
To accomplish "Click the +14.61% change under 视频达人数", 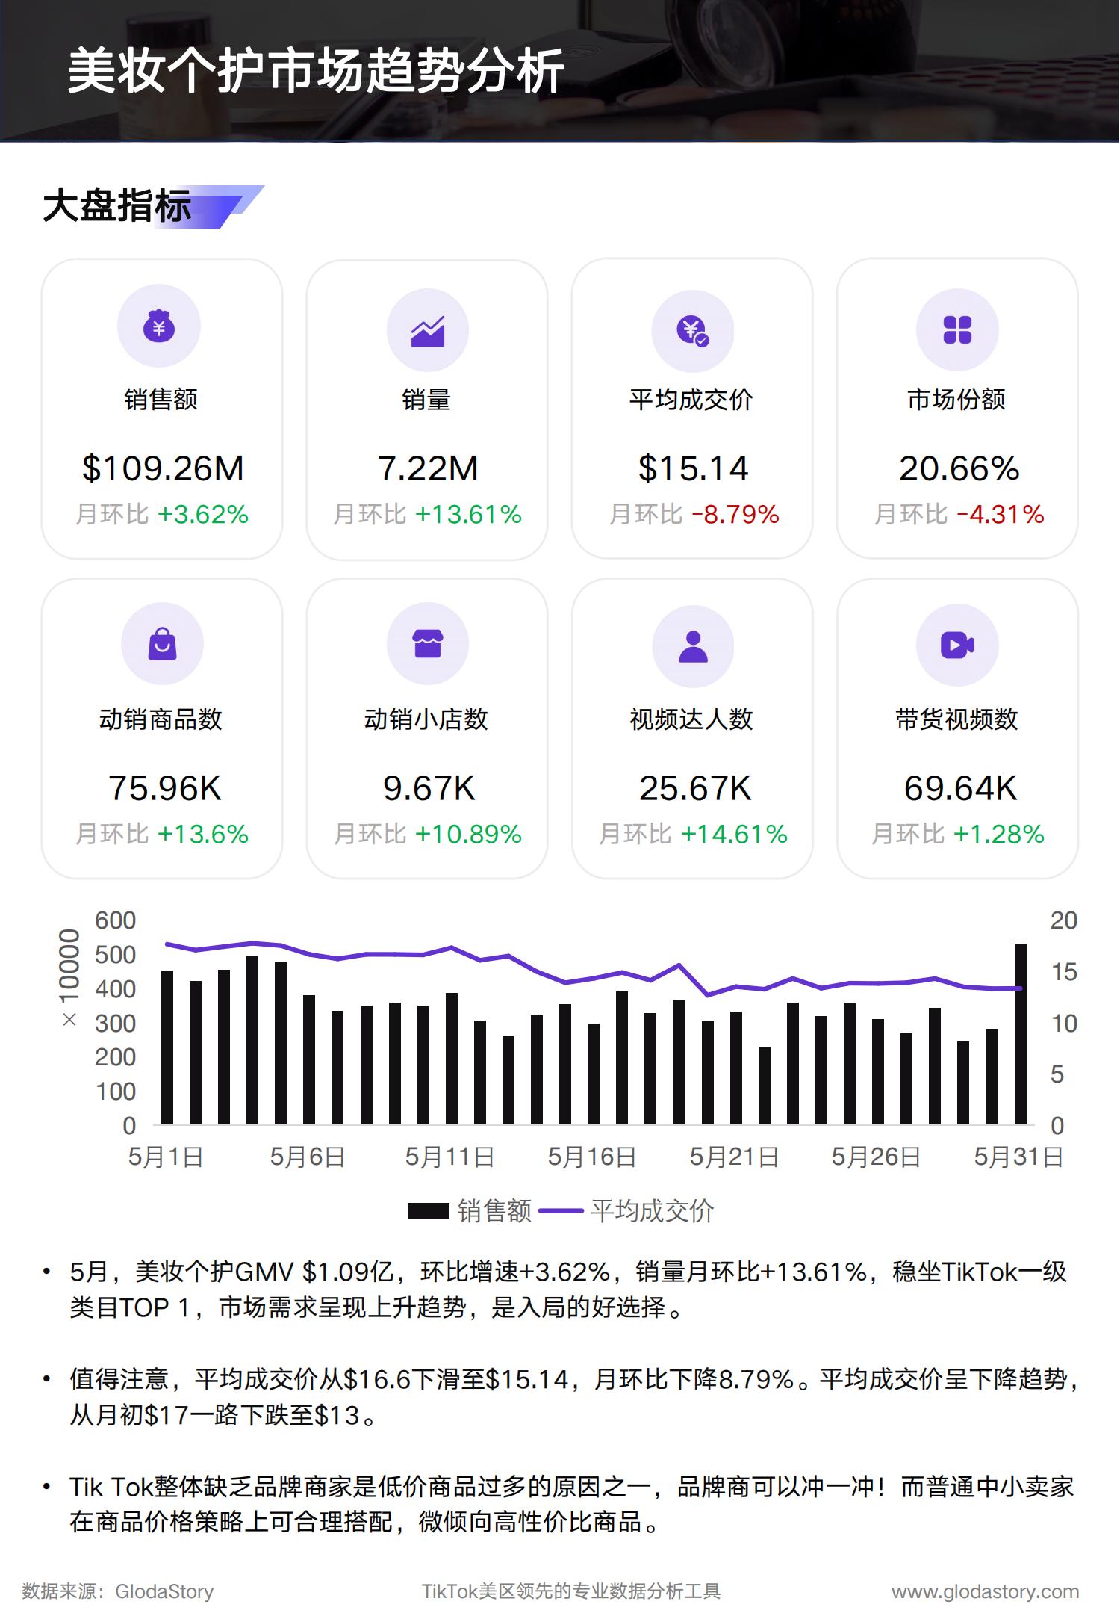I will coord(734,834).
